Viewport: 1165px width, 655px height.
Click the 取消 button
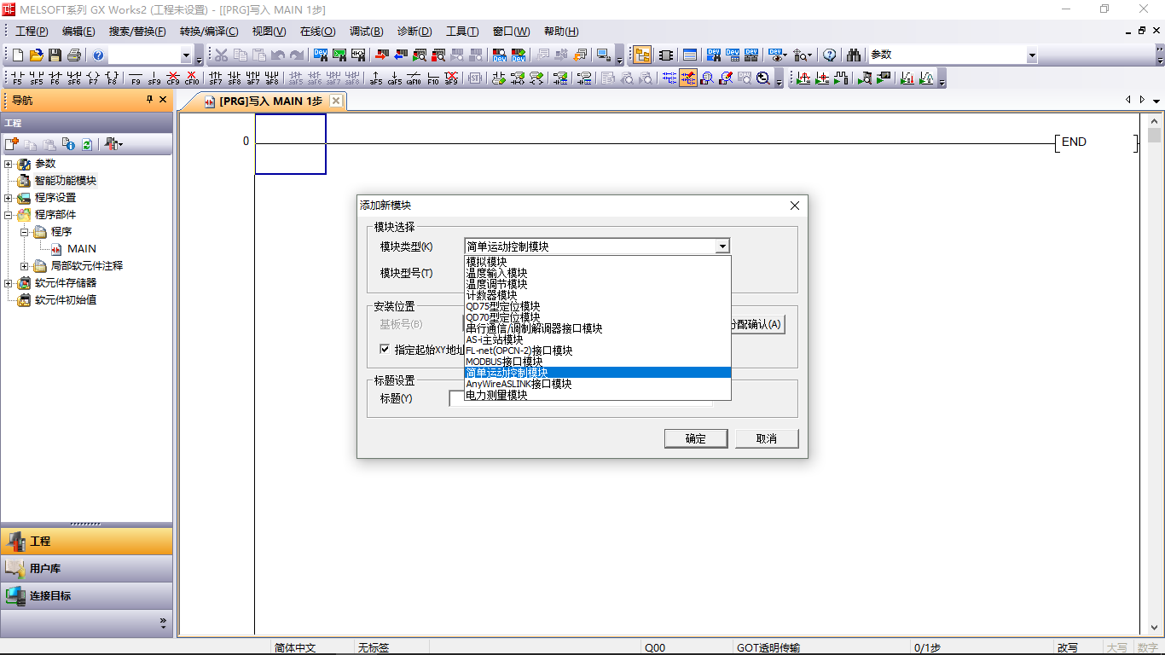tap(766, 438)
